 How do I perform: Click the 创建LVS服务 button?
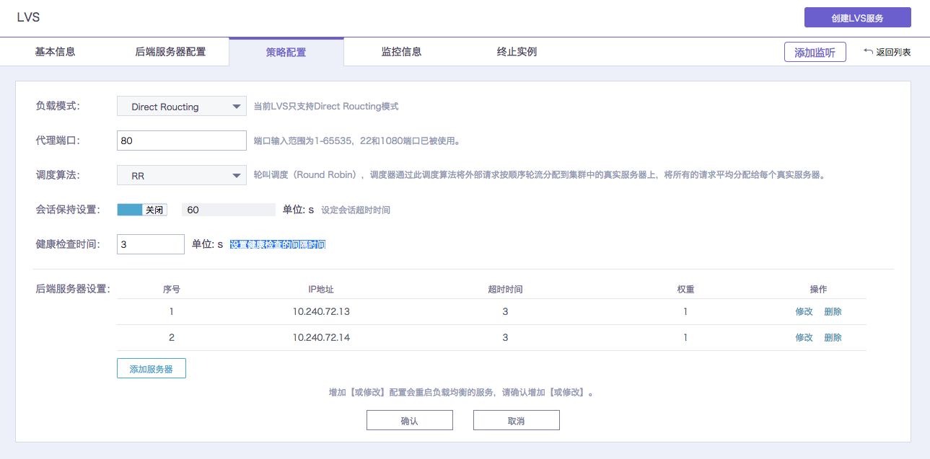point(857,18)
